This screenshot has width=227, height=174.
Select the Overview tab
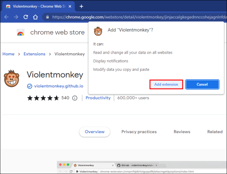point(94,132)
